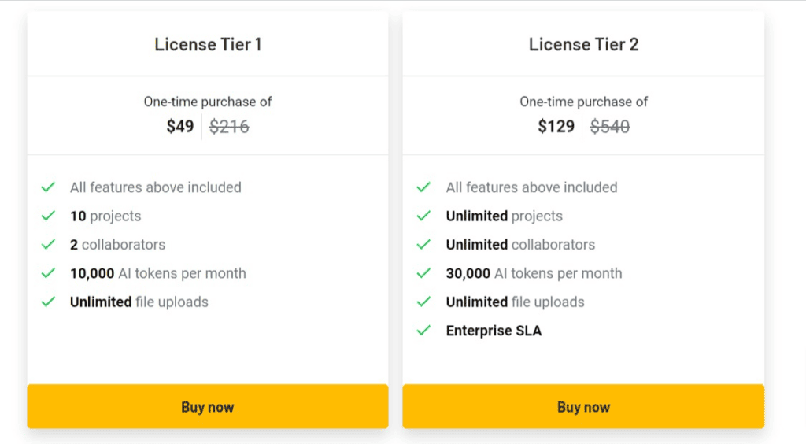This screenshot has height=444, width=806.
Task: Click checkmark beside '30,000 AI tokens per month'
Action: 423,273
